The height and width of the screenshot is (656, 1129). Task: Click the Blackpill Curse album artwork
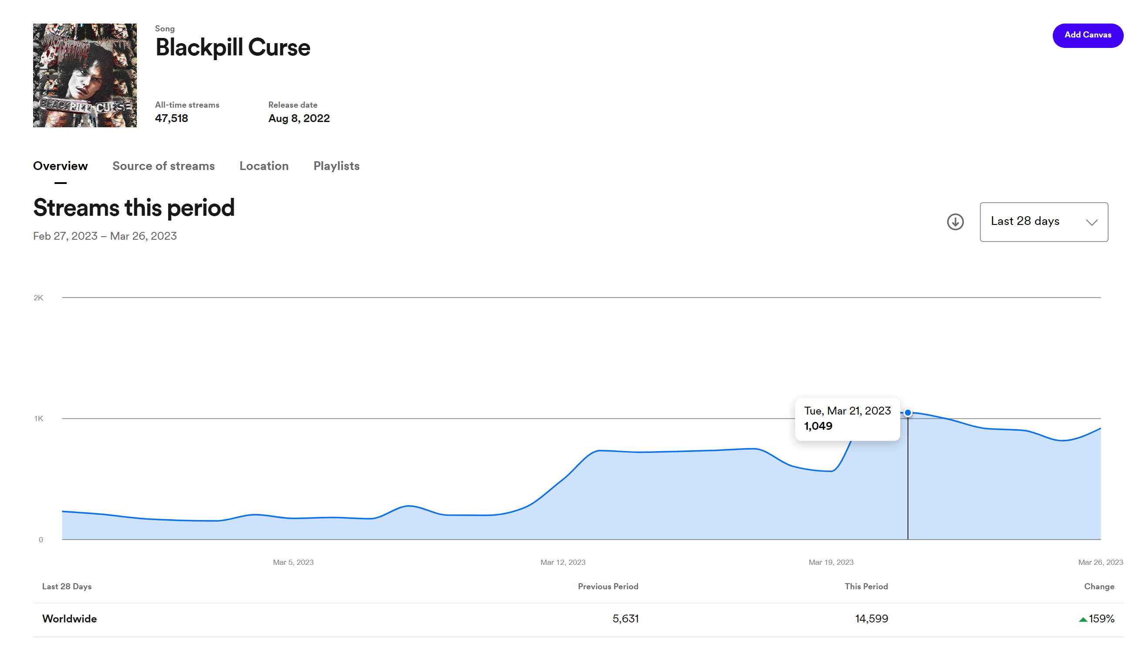(x=85, y=75)
